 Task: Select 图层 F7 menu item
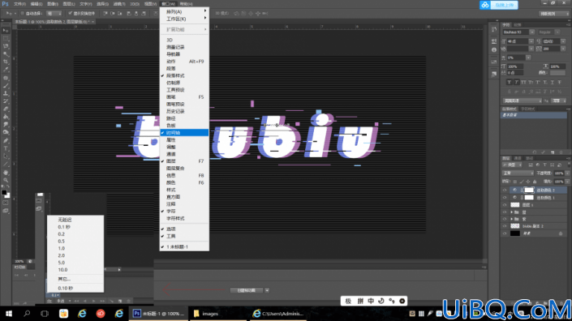[184, 161]
